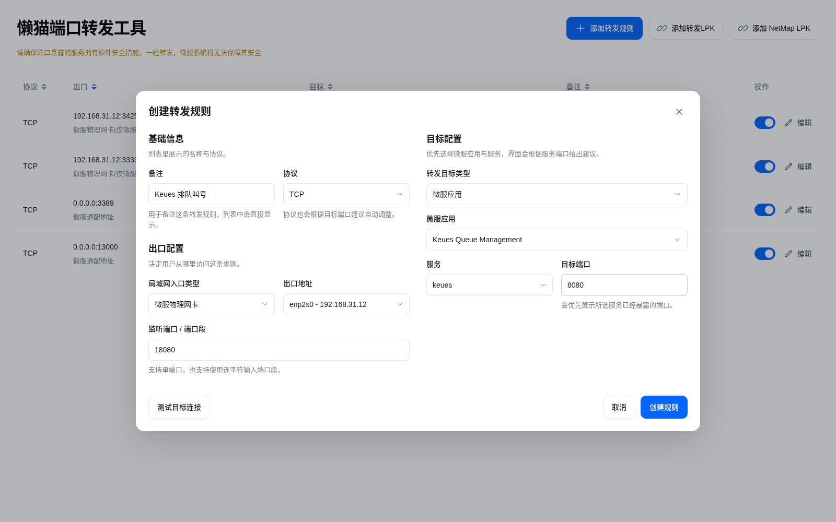
Task: Click pencil edit icon for 192.168.31.12:3425 row
Action: coord(788,123)
